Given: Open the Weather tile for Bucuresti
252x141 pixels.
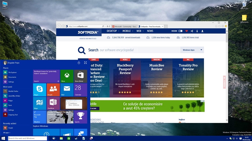Looking at the screenshot, I should click(40, 117).
